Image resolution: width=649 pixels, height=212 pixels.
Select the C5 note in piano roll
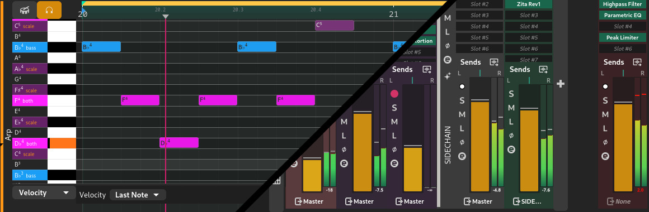coord(335,26)
